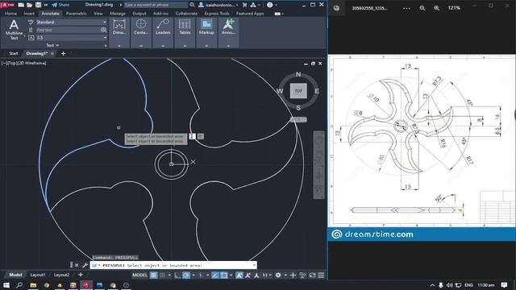Viewport: 516px width, 290px height.
Task: Open the object snap settings dropdown arrow
Action: click(231, 275)
